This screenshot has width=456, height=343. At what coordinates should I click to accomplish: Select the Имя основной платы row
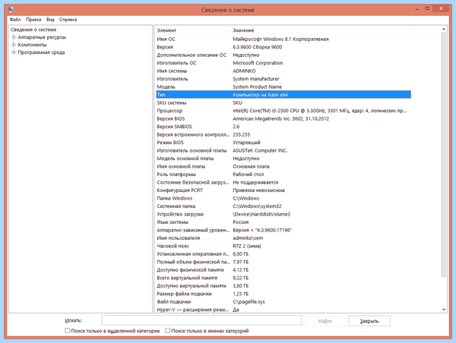tap(283, 166)
